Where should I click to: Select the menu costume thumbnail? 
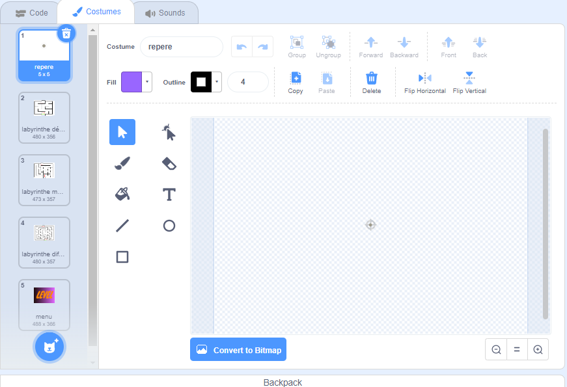pos(44,305)
